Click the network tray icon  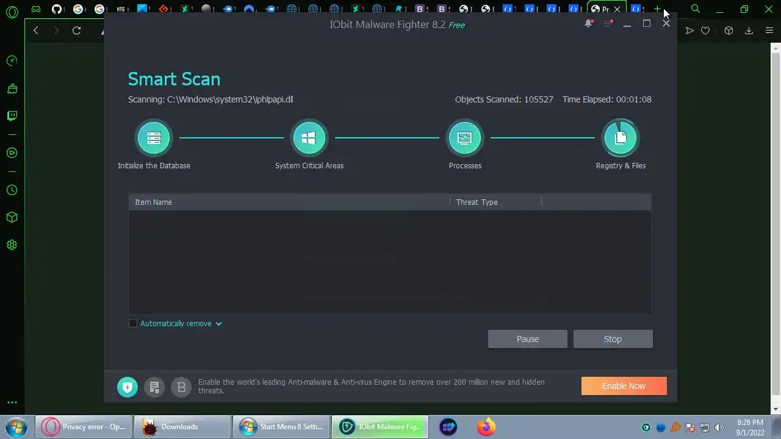click(x=705, y=427)
